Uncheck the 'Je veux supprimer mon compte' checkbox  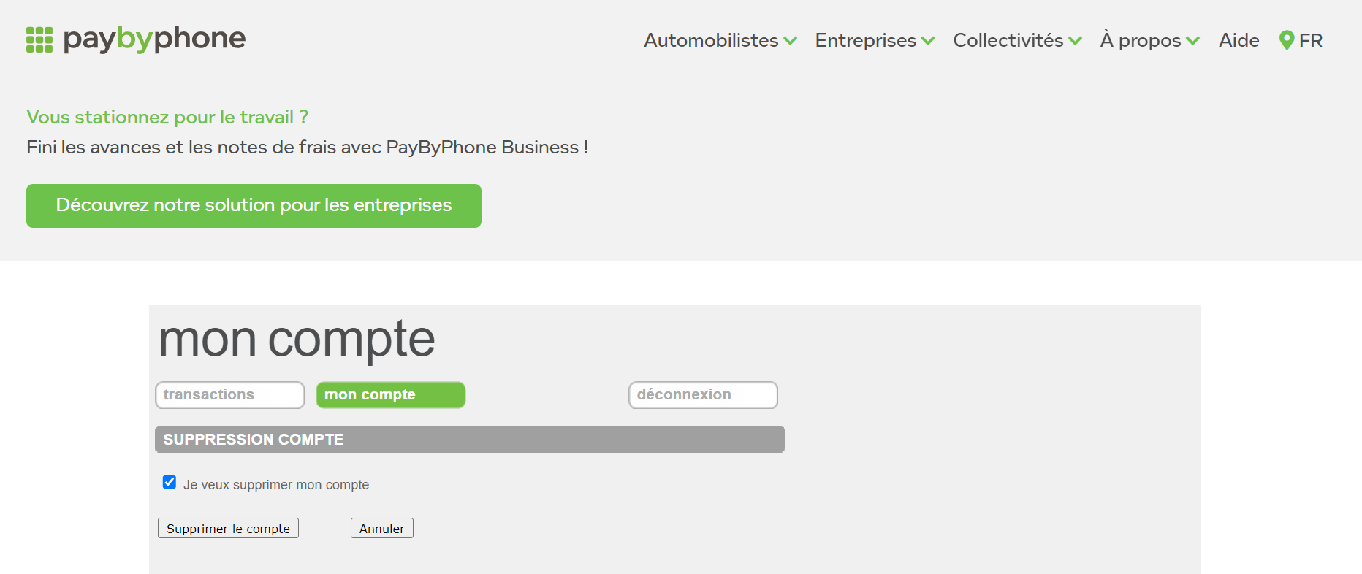pyautogui.click(x=170, y=482)
